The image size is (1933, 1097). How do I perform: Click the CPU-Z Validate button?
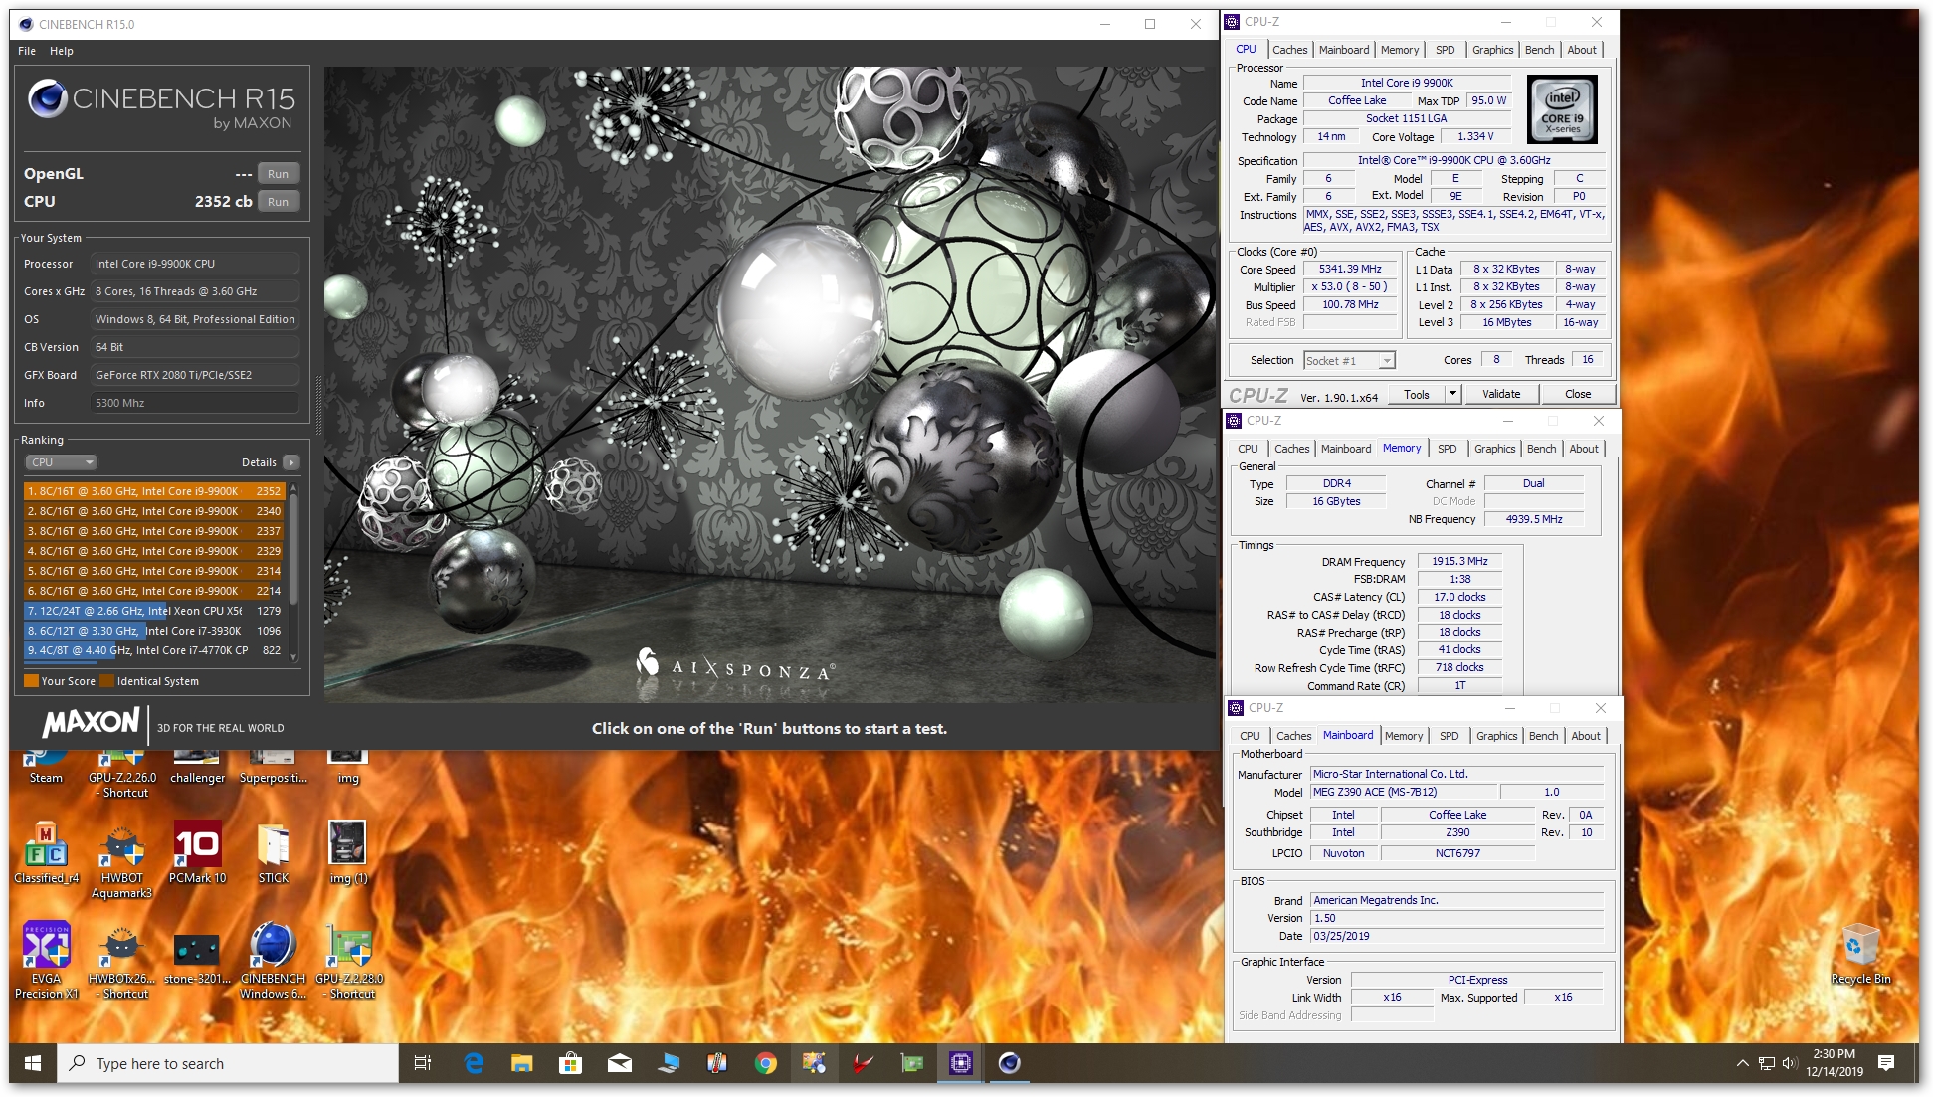click(x=1500, y=394)
